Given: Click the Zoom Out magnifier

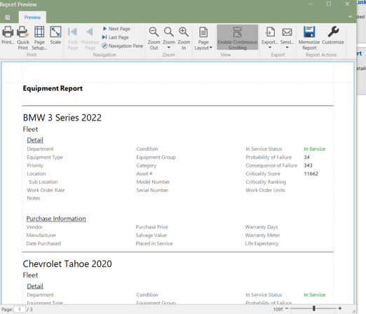Looking at the screenshot, I should point(154,32).
